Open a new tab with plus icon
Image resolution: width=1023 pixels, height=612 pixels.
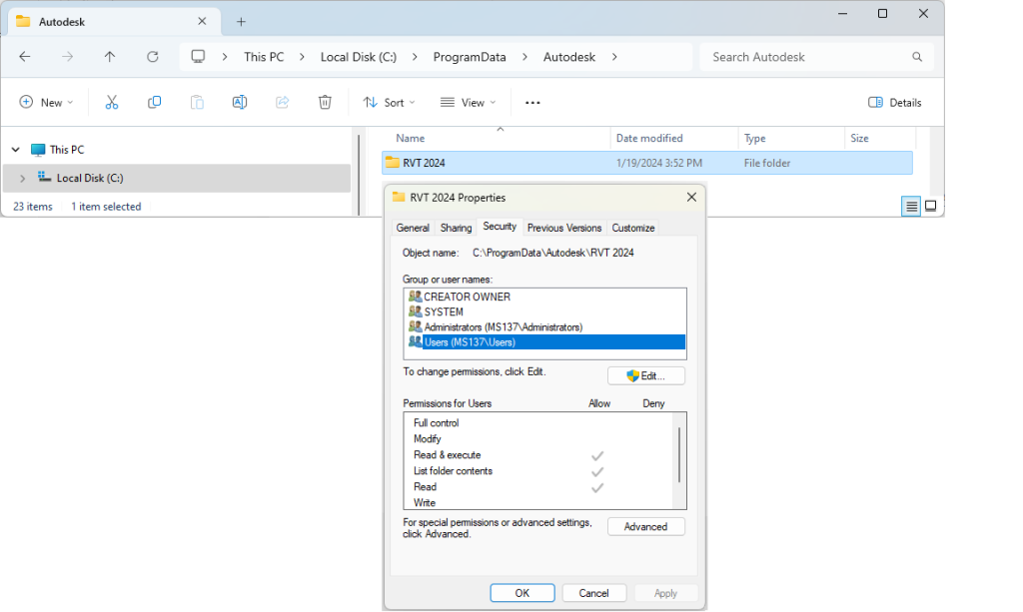pos(241,22)
